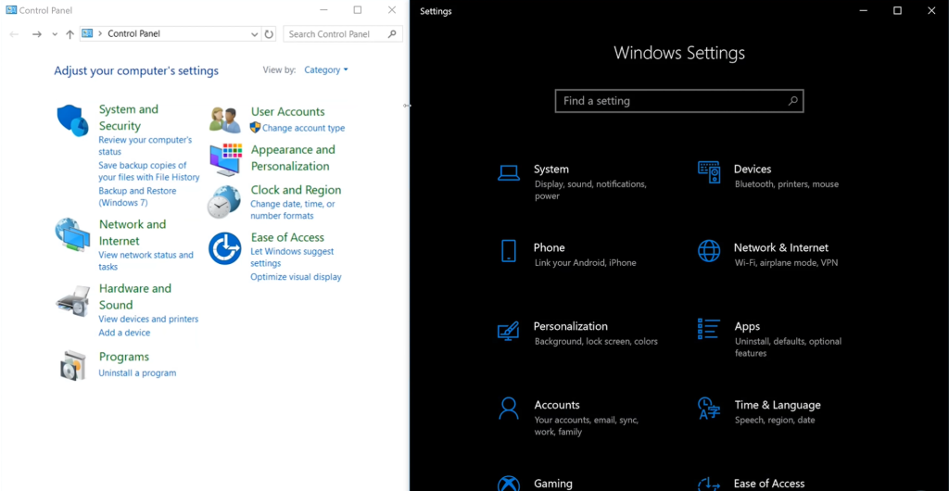This screenshot has height=491, width=949.
Task: Expand the address bar history dropdown
Action: pos(255,34)
